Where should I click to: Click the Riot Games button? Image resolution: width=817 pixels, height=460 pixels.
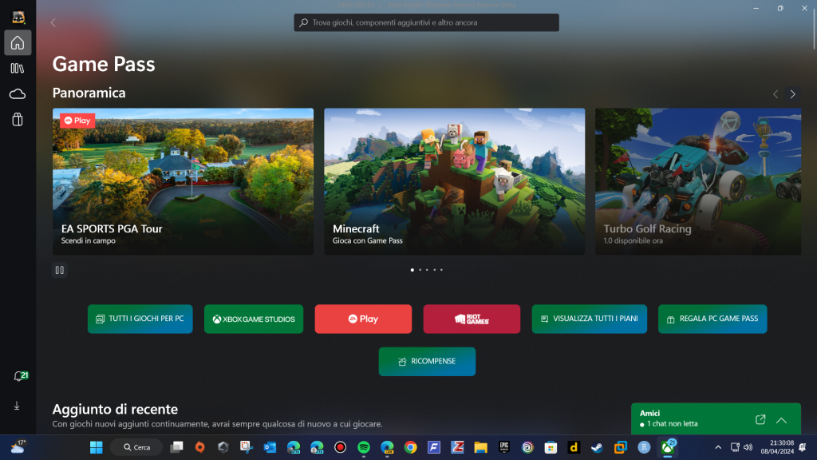coord(472,319)
